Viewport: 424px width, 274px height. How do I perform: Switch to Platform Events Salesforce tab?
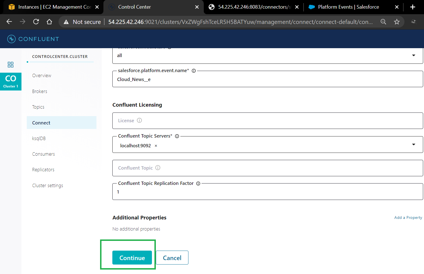[348, 7]
